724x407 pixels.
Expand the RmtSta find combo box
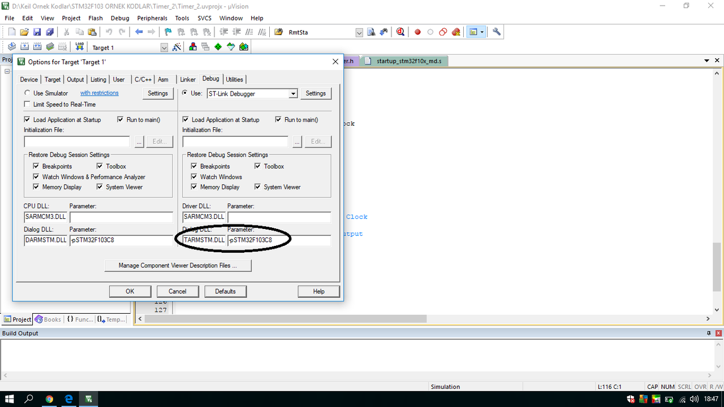359,33
